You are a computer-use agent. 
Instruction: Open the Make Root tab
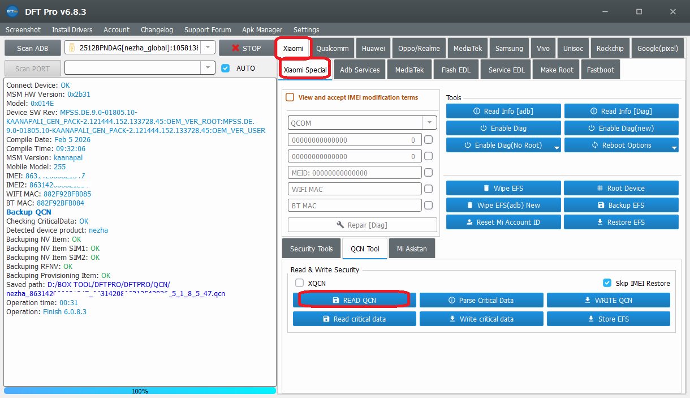click(x=557, y=70)
